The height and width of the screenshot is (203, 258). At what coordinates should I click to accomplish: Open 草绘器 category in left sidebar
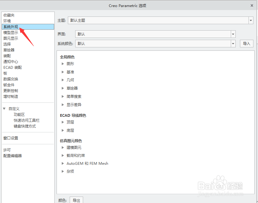9,50
